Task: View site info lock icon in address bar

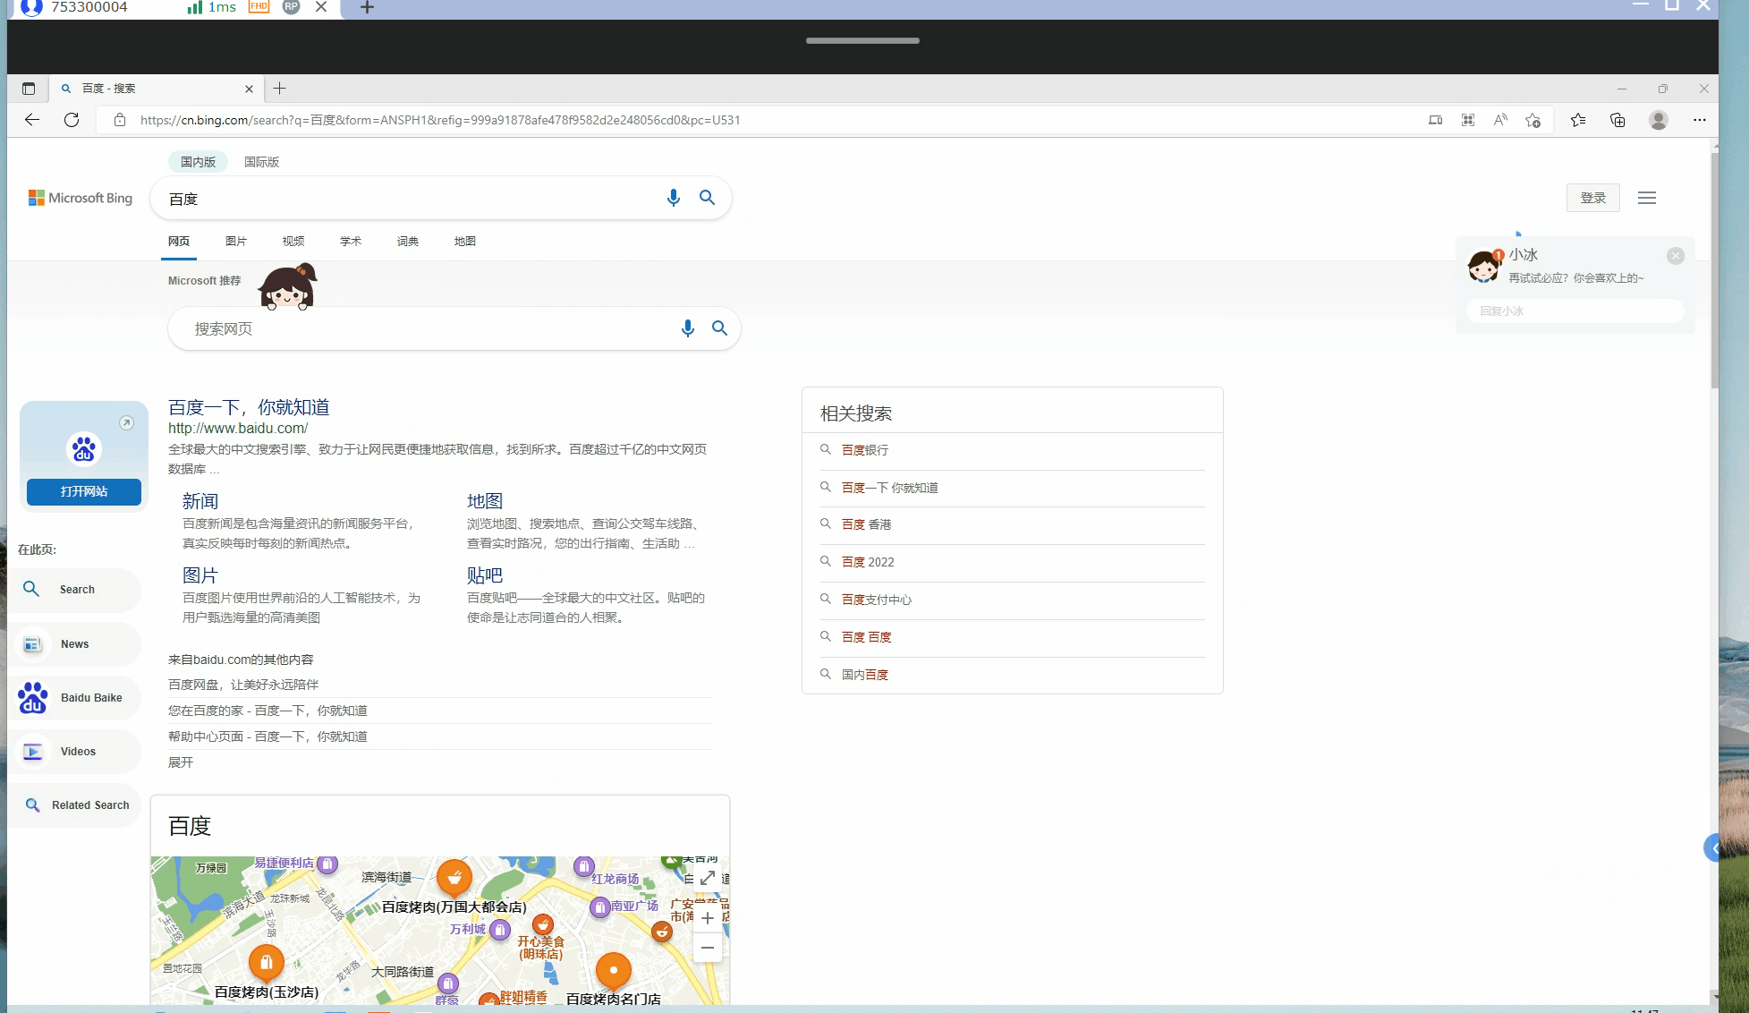Action: (120, 120)
